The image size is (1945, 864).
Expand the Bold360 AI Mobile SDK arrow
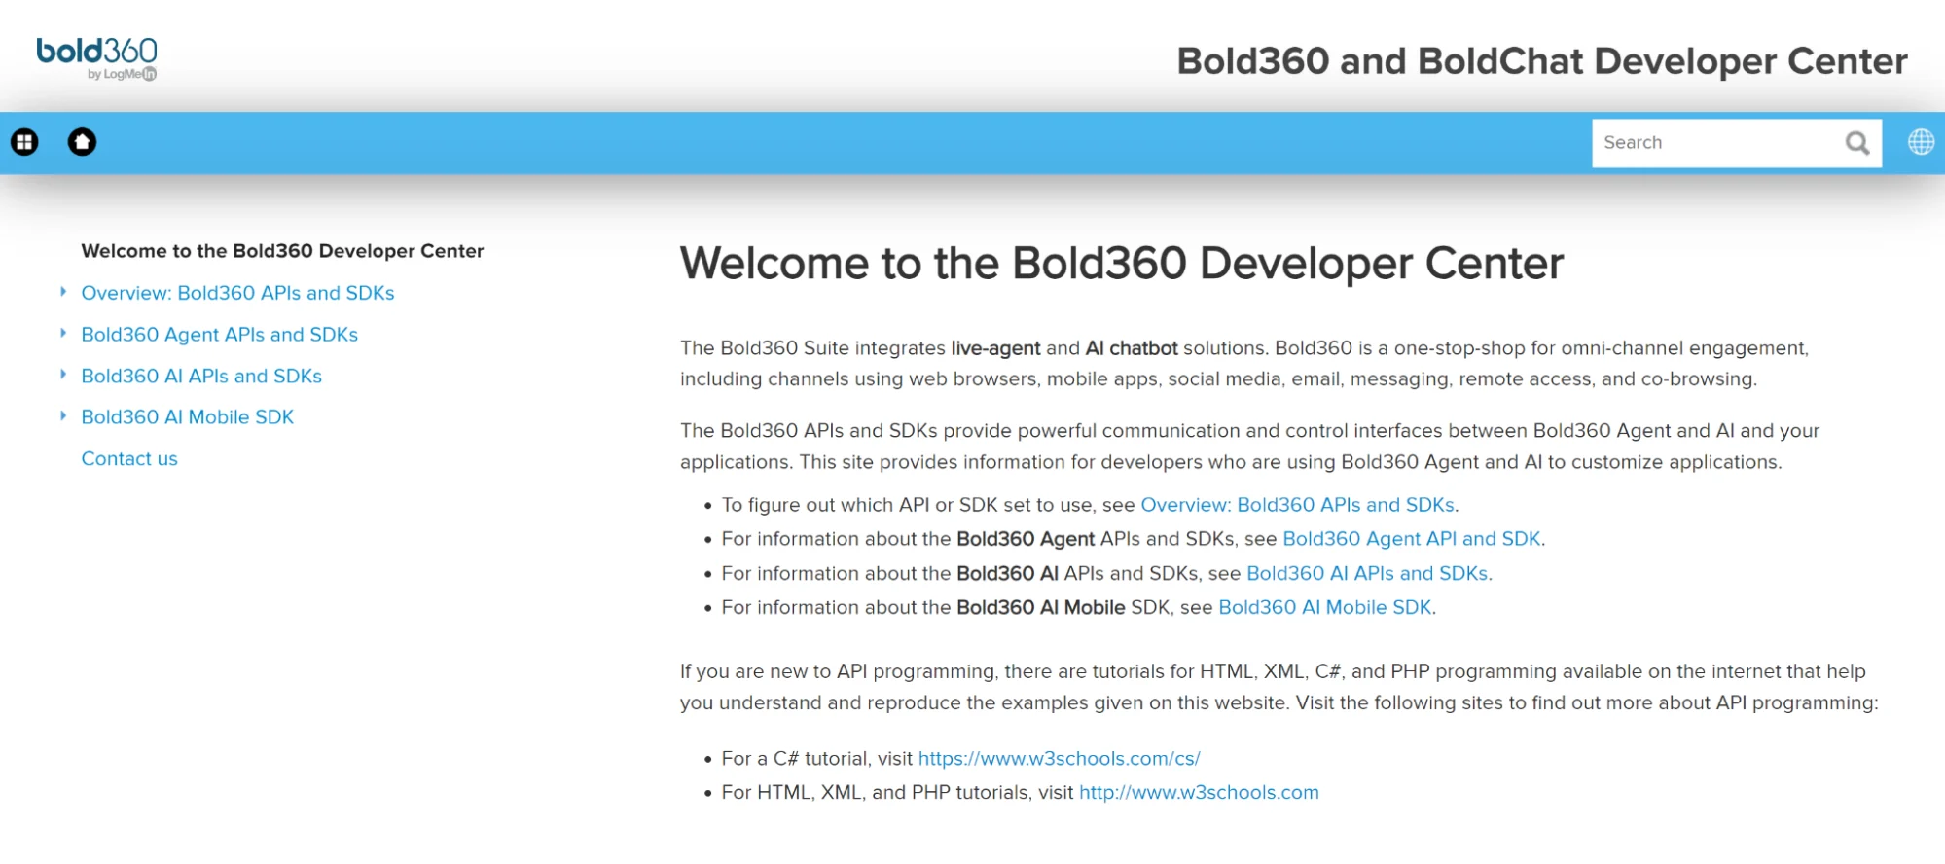click(x=63, y=416)
